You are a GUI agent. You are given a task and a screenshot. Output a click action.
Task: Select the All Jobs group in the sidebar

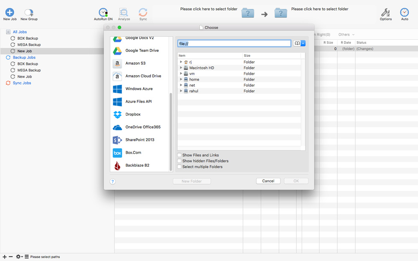(20, 32)
